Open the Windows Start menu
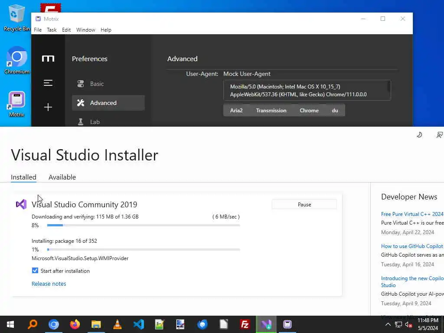The height and width of the screenshot is (333, 444). (10, 324)
